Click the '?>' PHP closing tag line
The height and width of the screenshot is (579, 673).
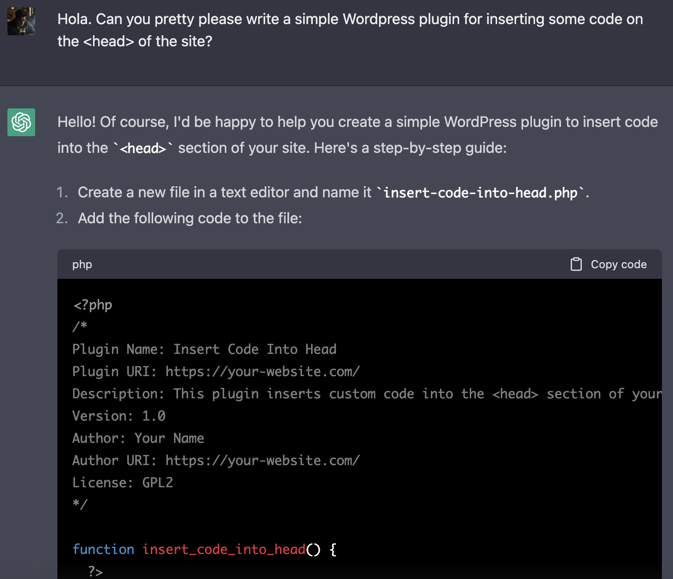(x=95, y=571)
